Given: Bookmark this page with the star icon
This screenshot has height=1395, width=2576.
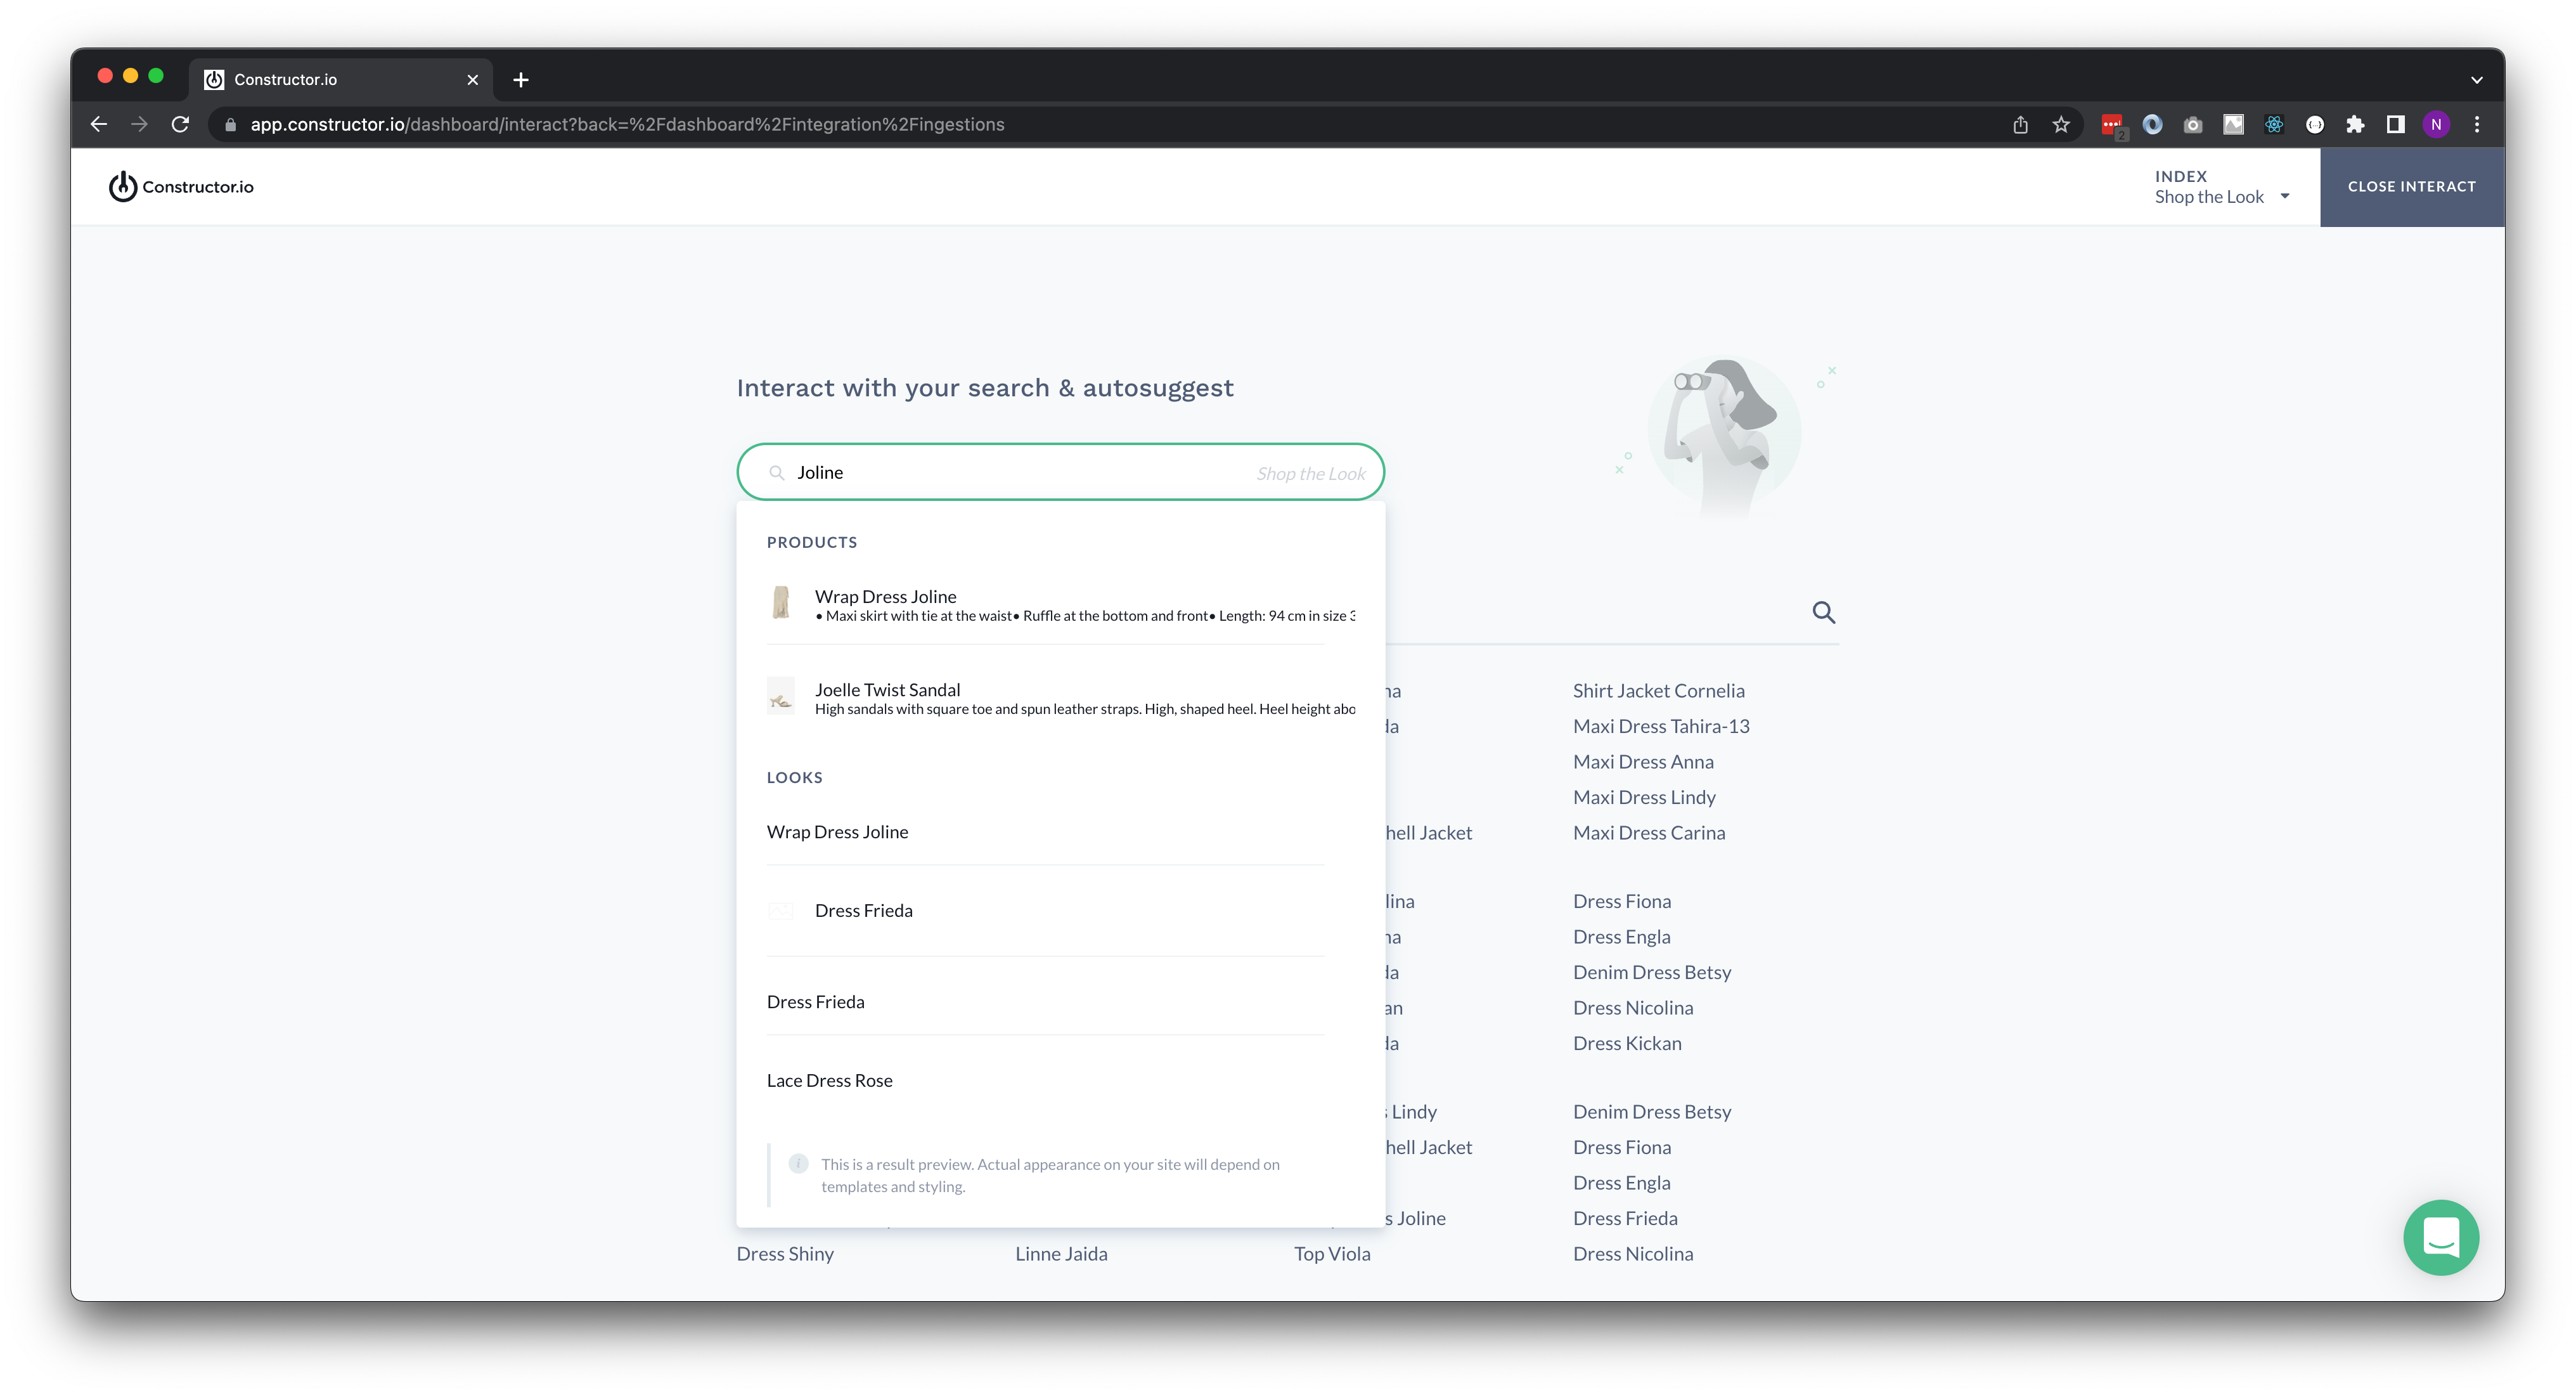Looking at the screenshot, I should (2061, 125).
